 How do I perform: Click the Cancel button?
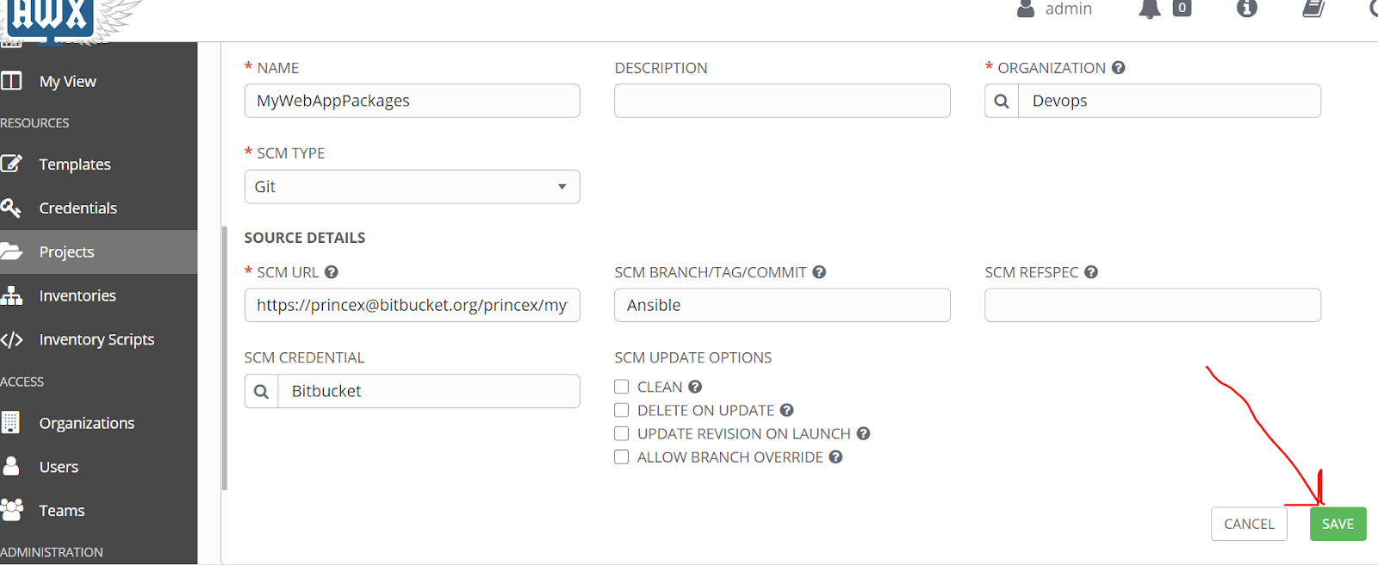pyautogui.click(x=1249, y=524)
